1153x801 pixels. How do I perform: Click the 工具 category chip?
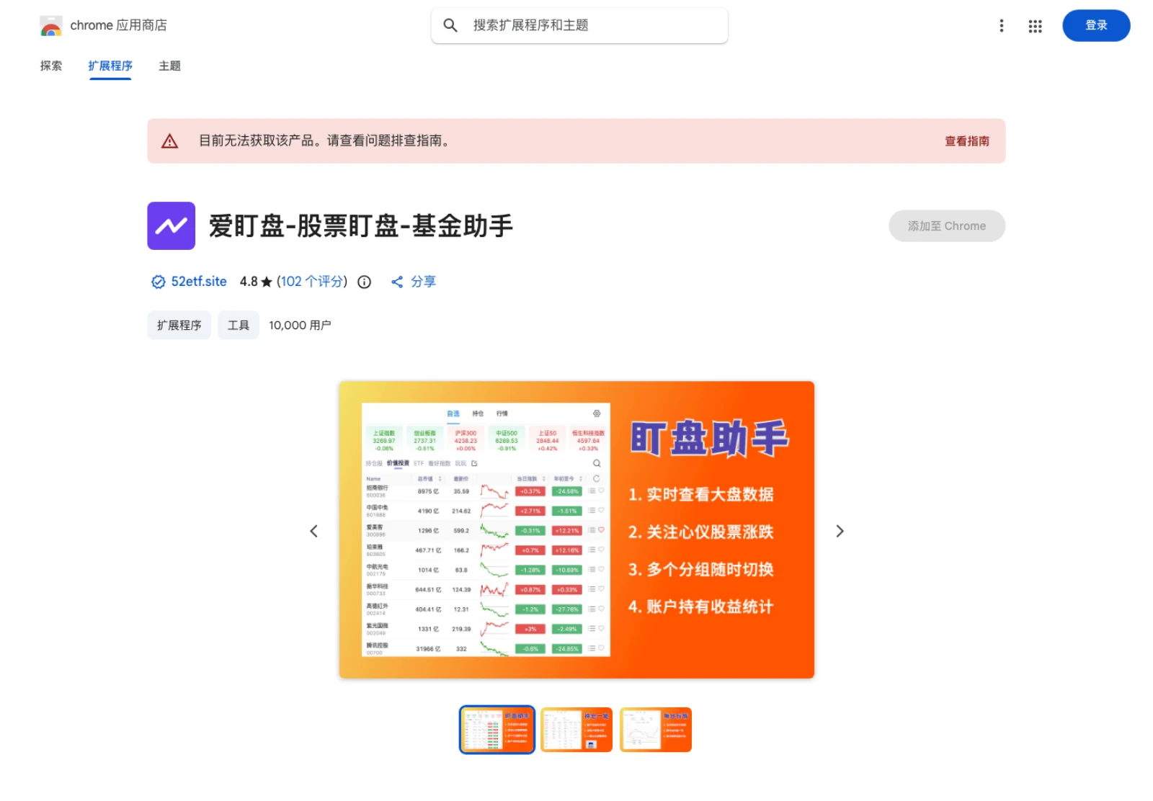239,325
